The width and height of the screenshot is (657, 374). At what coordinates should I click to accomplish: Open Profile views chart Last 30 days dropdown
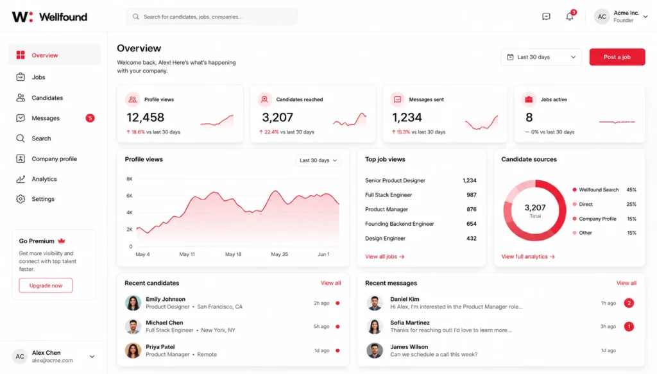(x=318, y=160)
